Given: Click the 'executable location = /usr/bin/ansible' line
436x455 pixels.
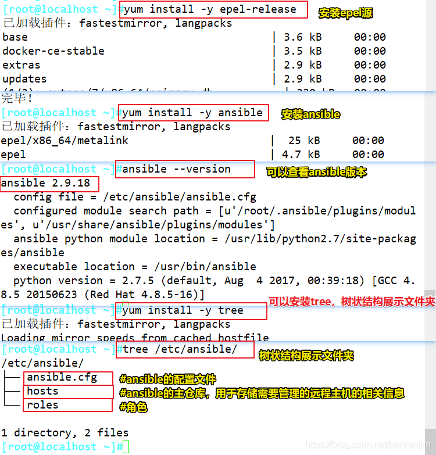Looking at the screenshot, I should click(135, 267).
